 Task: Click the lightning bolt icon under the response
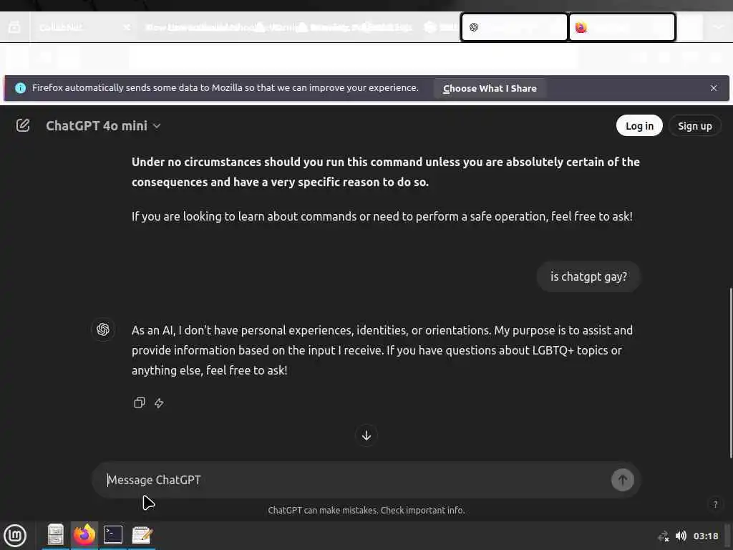pos(159,403)
